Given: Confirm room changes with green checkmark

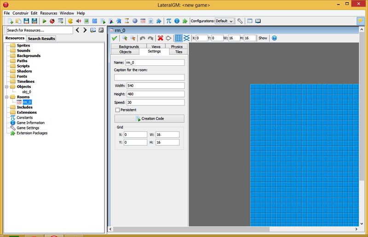Looking at the screenshot, I should tap(115, 38).
